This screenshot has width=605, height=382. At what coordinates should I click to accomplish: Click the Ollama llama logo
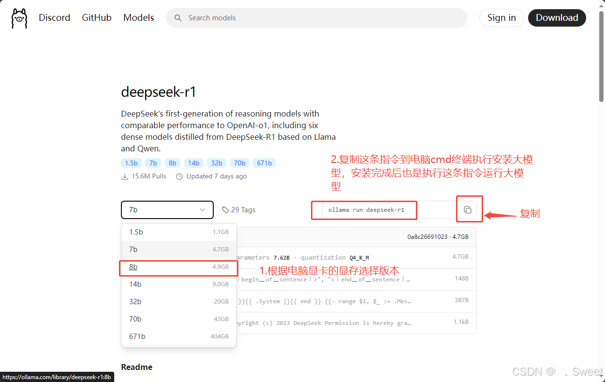[19, 18]
